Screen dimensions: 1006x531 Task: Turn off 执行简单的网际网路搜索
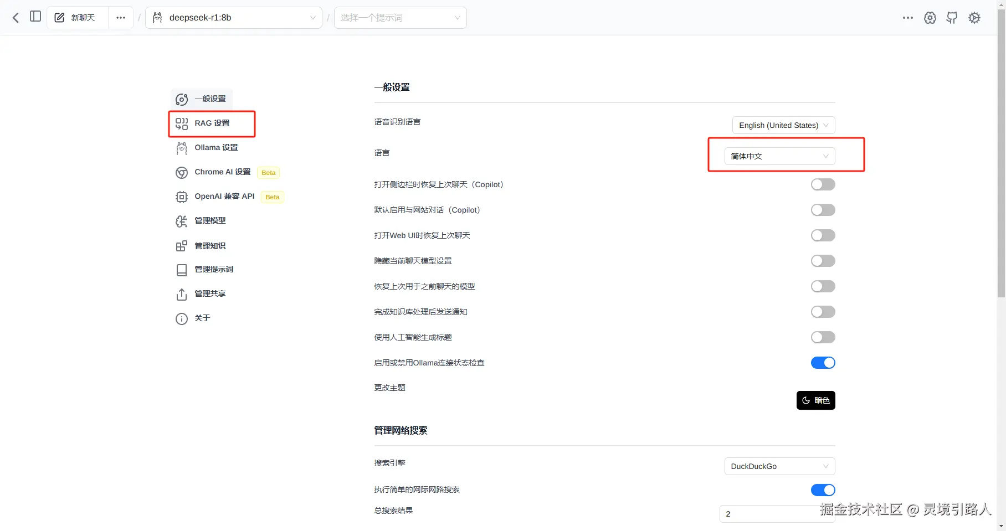pyautogui.click(x=823, y=489)
